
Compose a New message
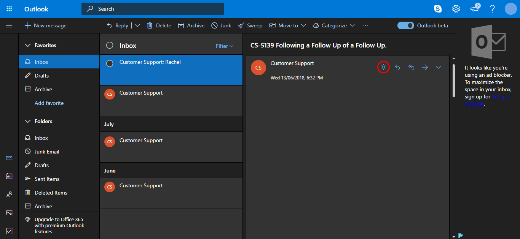point(45,25)
